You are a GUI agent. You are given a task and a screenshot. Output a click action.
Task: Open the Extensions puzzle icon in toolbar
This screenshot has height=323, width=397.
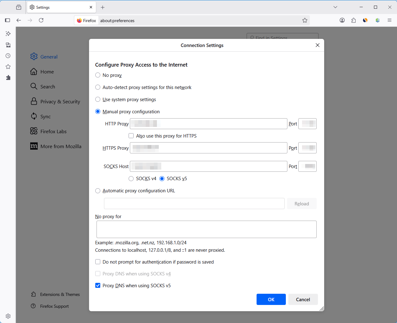coord(354,20)
